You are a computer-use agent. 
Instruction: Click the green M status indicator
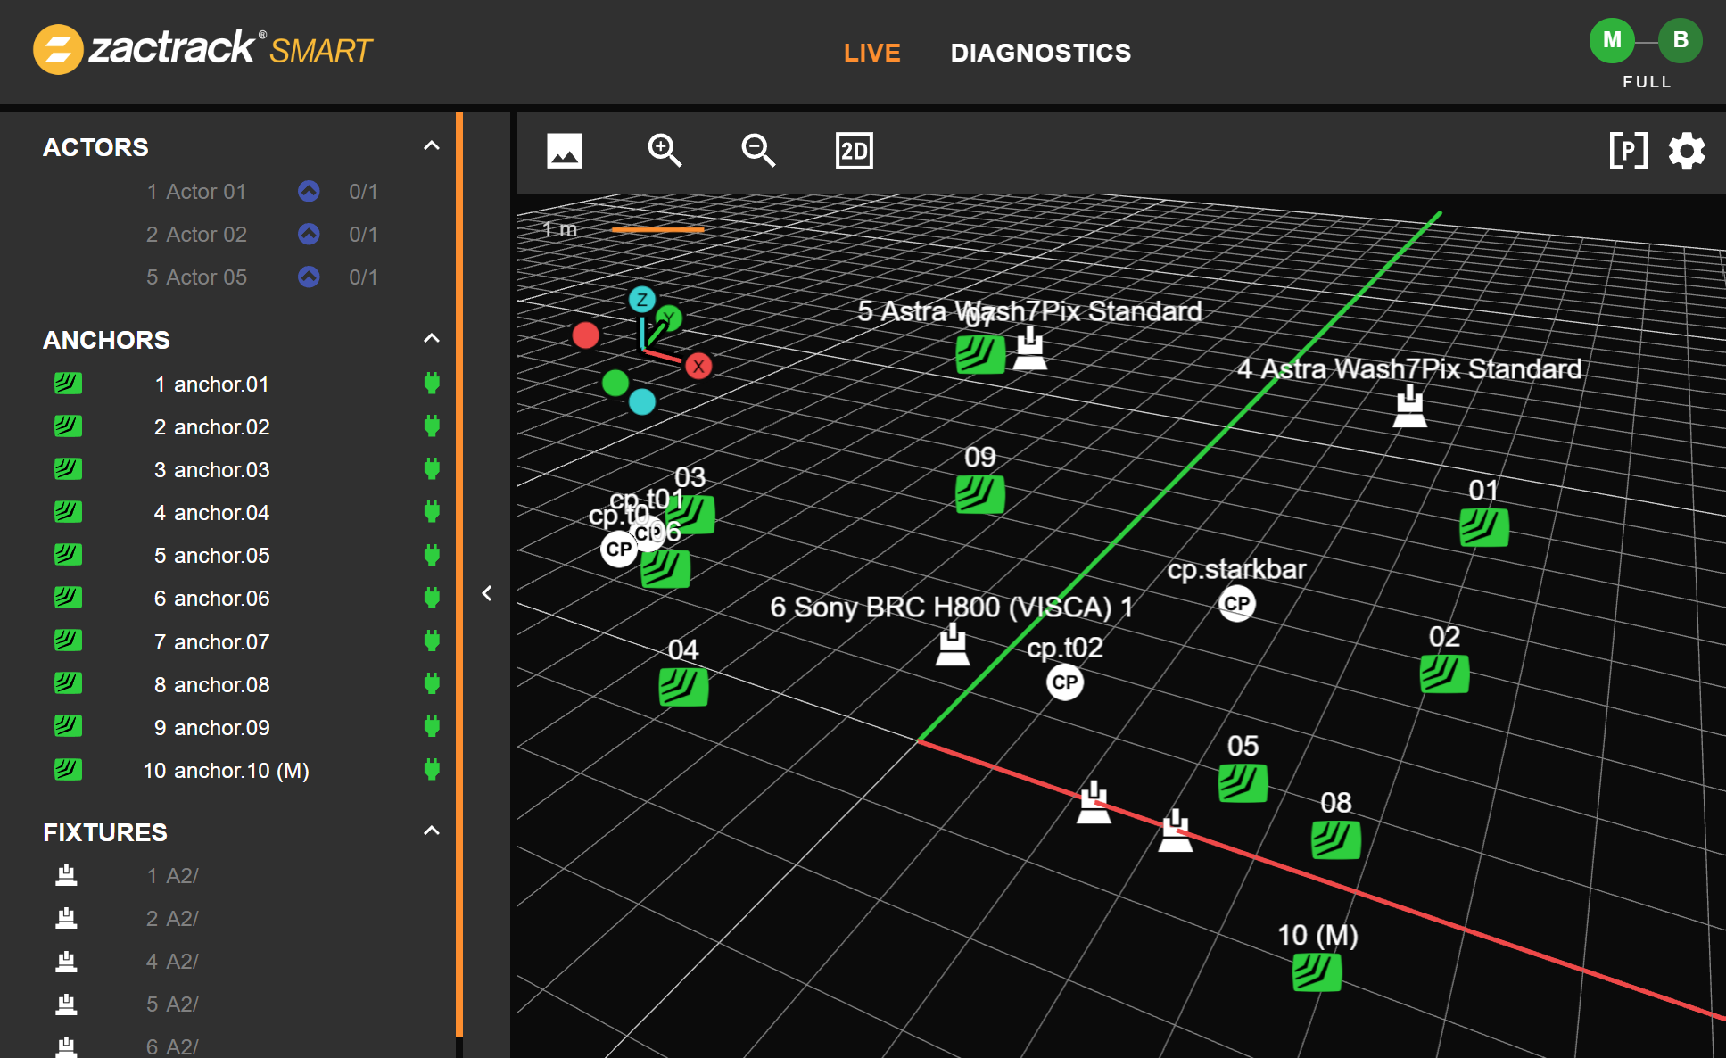click(1611, 40)
